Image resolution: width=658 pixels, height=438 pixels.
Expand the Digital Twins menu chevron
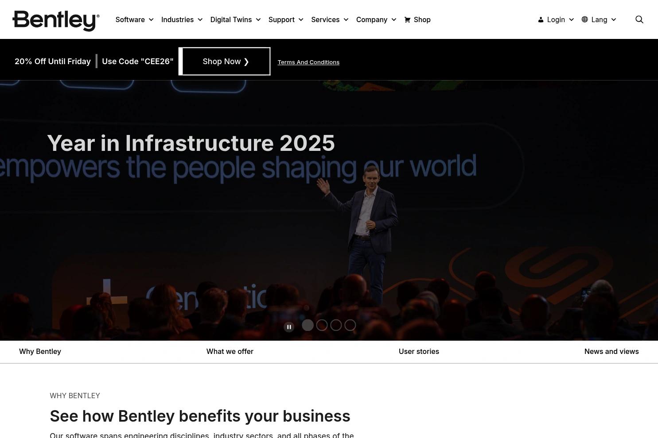(258, 20)
